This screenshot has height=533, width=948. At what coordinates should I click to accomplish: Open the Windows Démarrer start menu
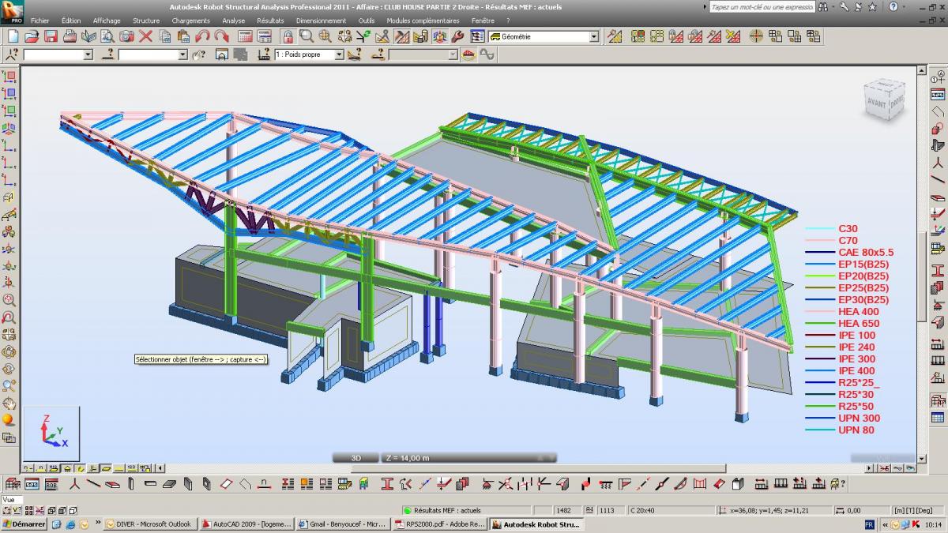[x=24, y=524]
